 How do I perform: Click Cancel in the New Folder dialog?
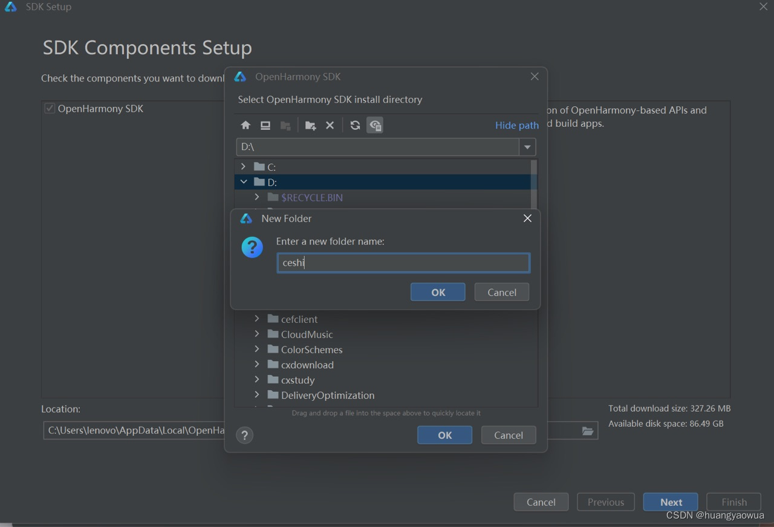[502, 292]
